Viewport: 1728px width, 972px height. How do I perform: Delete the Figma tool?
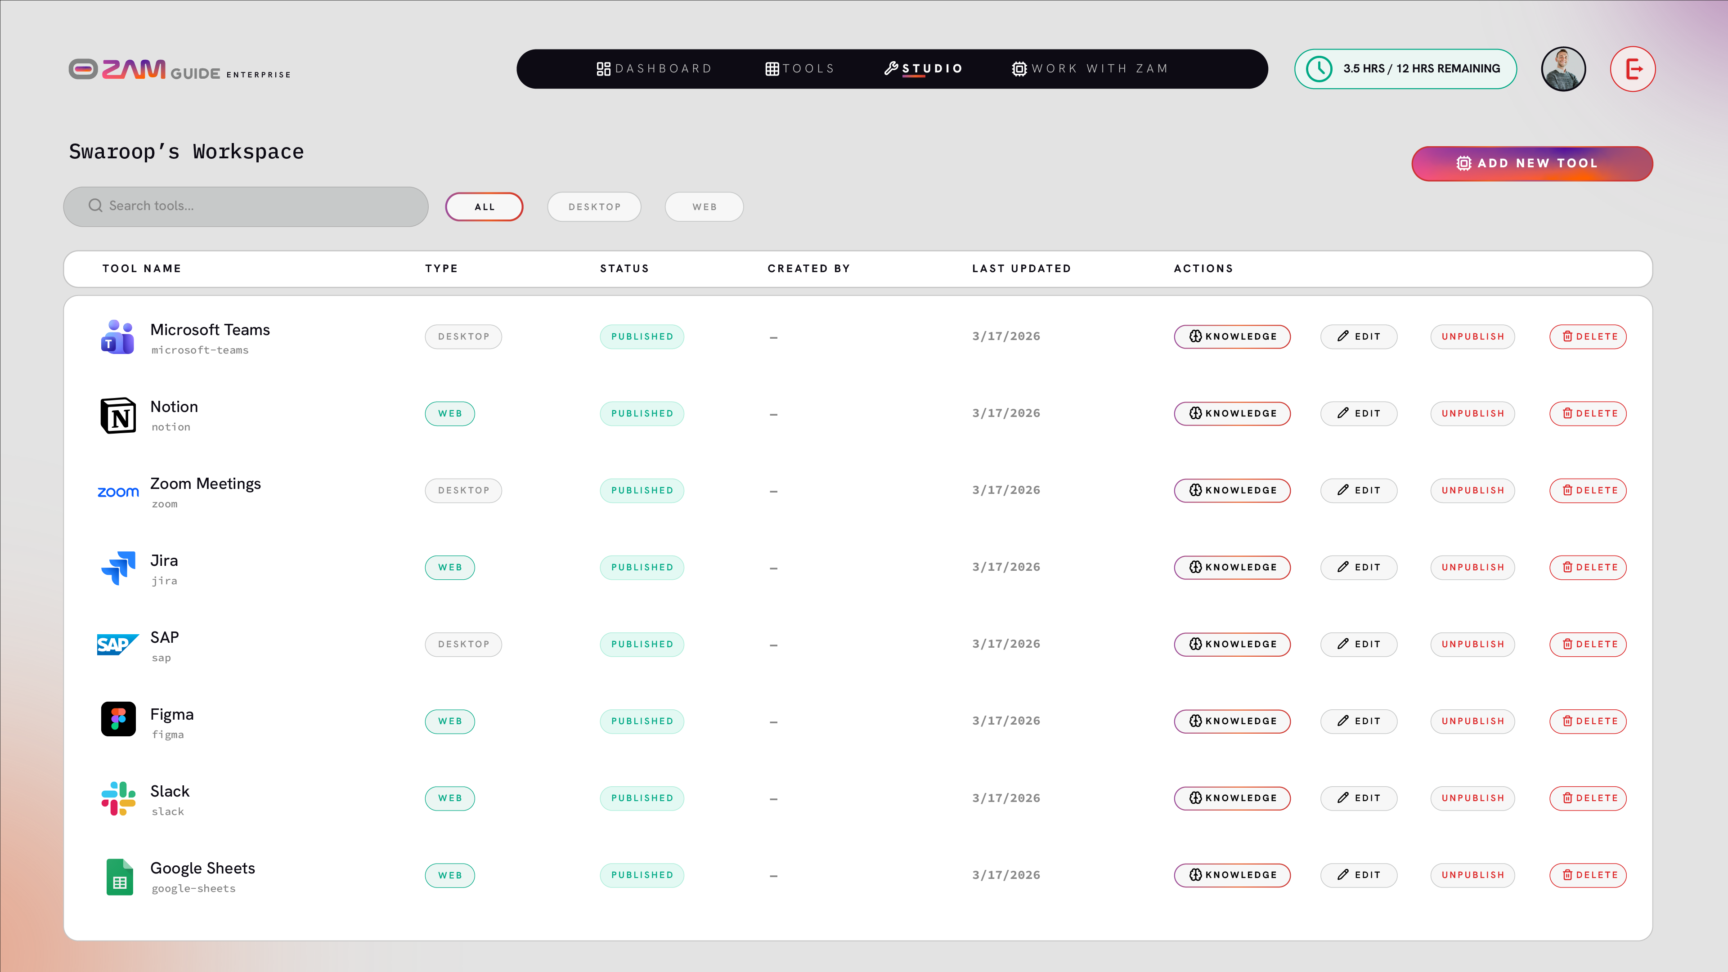[1588, 721]
